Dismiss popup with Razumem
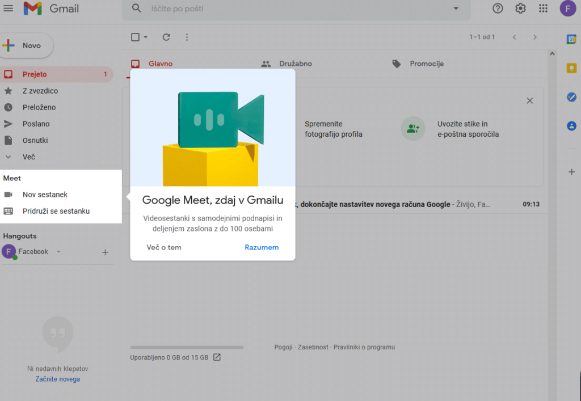 [262, 247]
